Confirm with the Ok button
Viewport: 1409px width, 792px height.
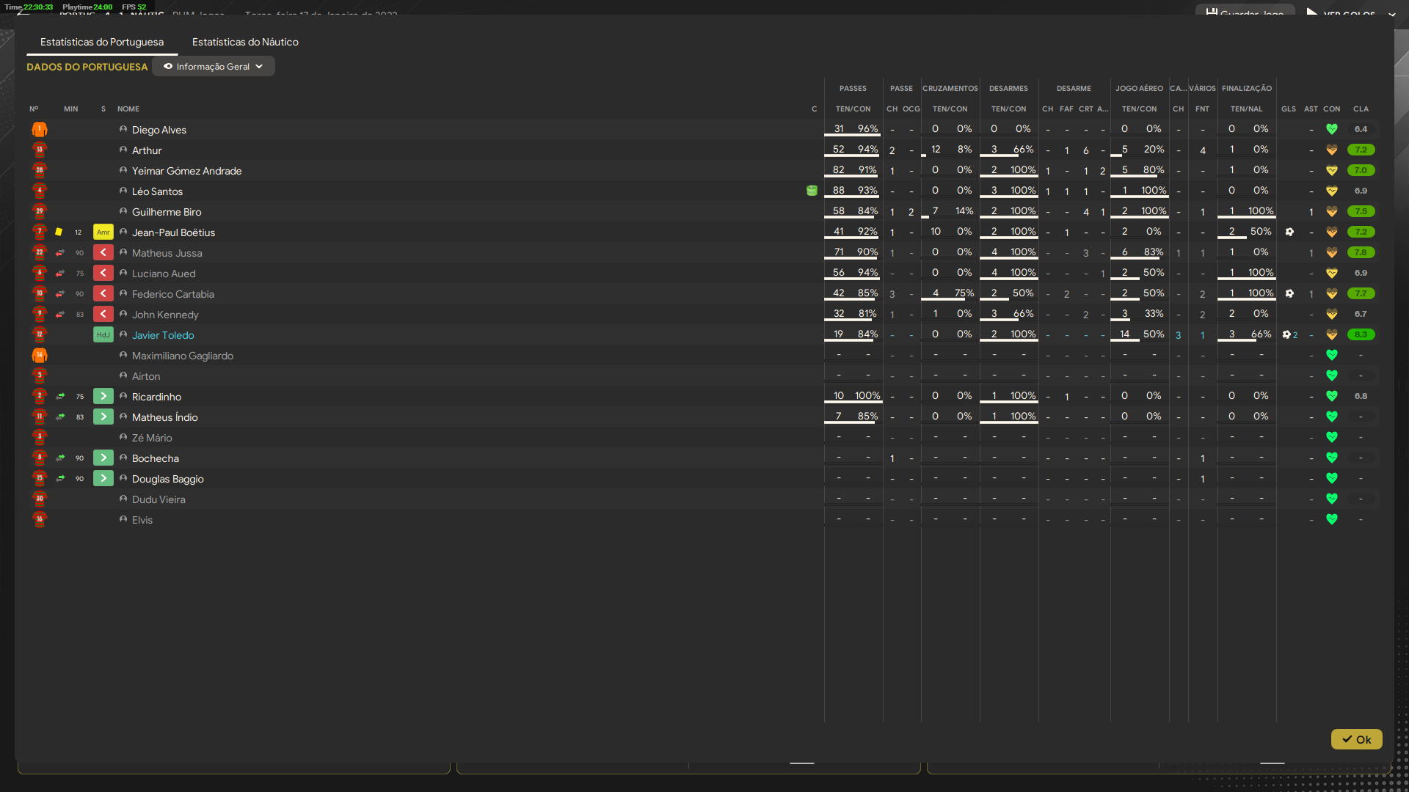[x=1356, y=739]
